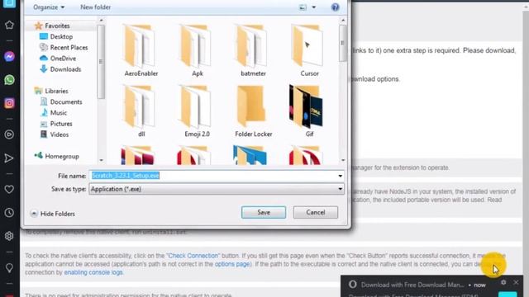Viewport: 529px width, 297px height.
Task: Open Instagram in the Opera sidebar
Action: coord(9,103)
